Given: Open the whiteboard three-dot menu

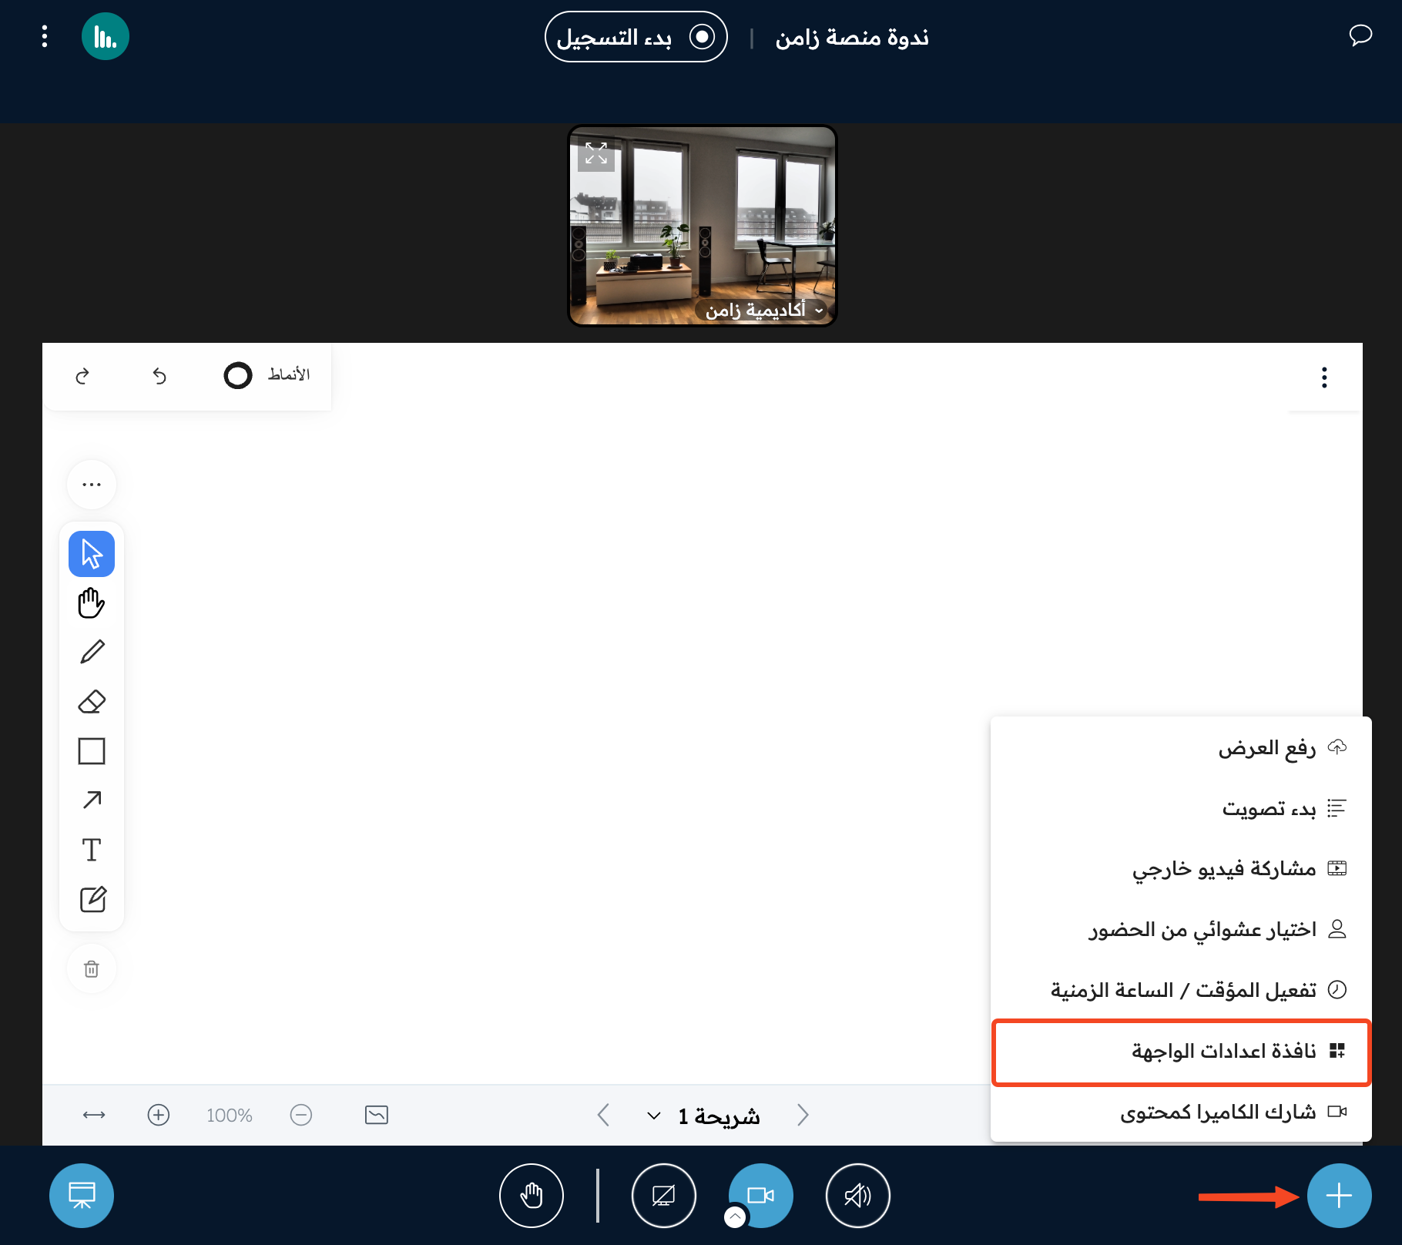Looking at the screenshot, I should point(1324,378).
